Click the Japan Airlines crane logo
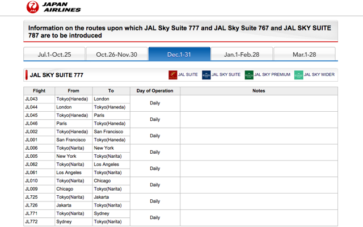Screen dimensions: 363x227 pyautogui.click(x=33, y=7)
